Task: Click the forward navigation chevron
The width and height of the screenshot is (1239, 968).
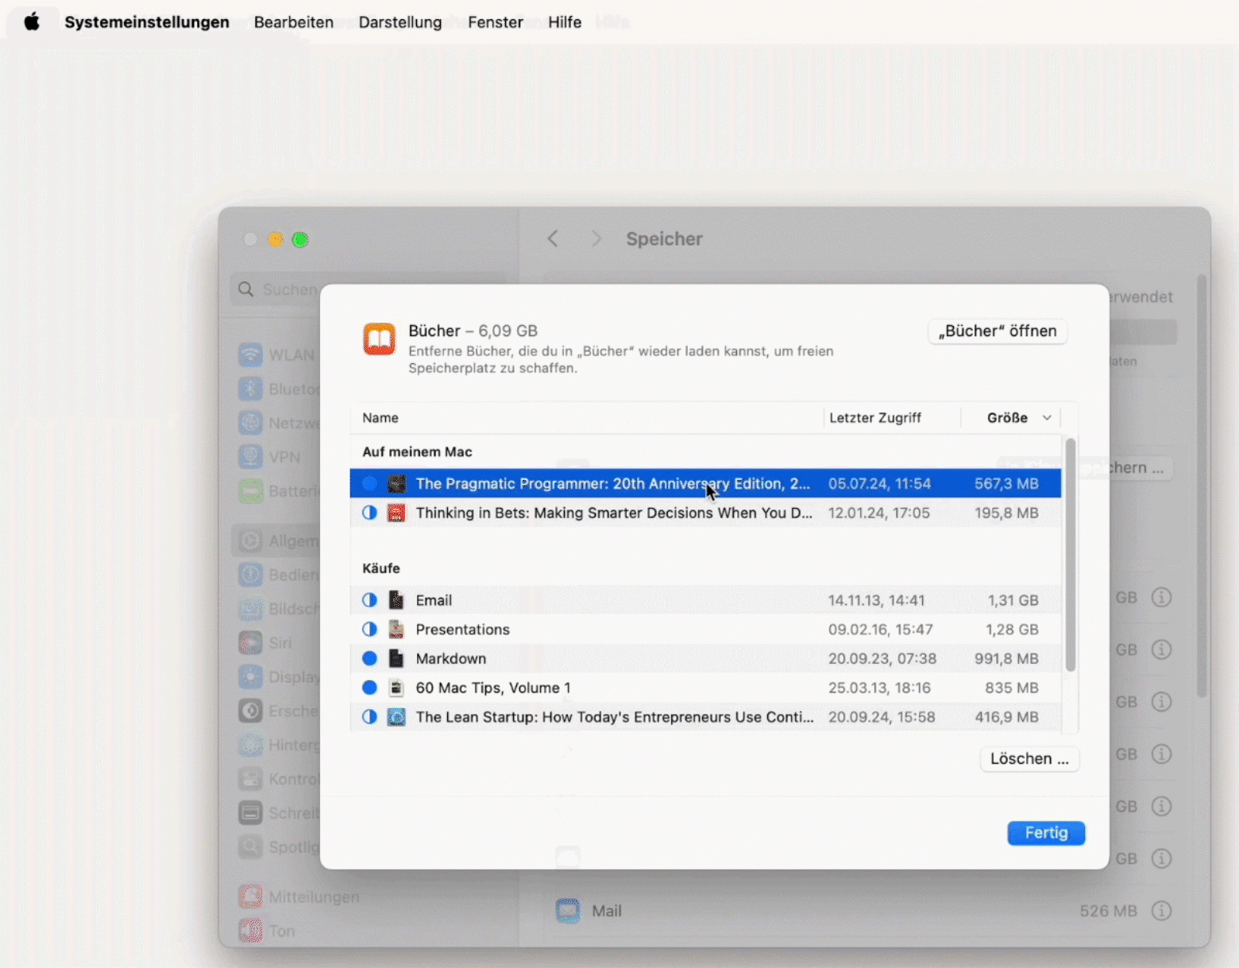Action: click(596, 238)
